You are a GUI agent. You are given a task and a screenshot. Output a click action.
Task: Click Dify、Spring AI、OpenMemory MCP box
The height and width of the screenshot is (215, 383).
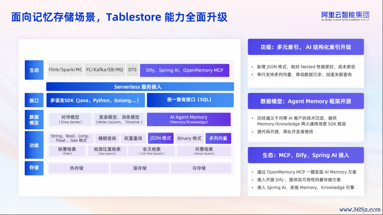[185, 70]
